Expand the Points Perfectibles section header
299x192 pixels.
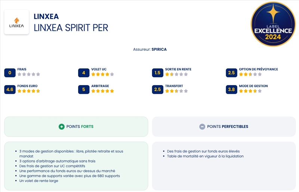tap(224, 127)
